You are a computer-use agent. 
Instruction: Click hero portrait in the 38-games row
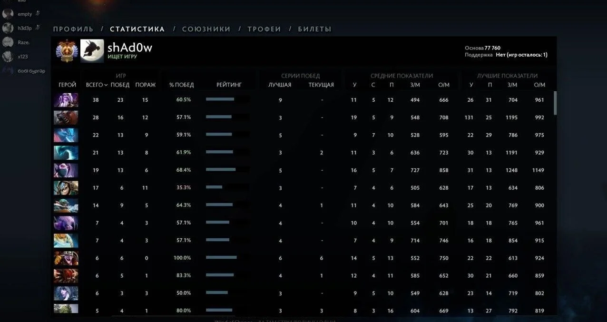[x=66, y=100]
